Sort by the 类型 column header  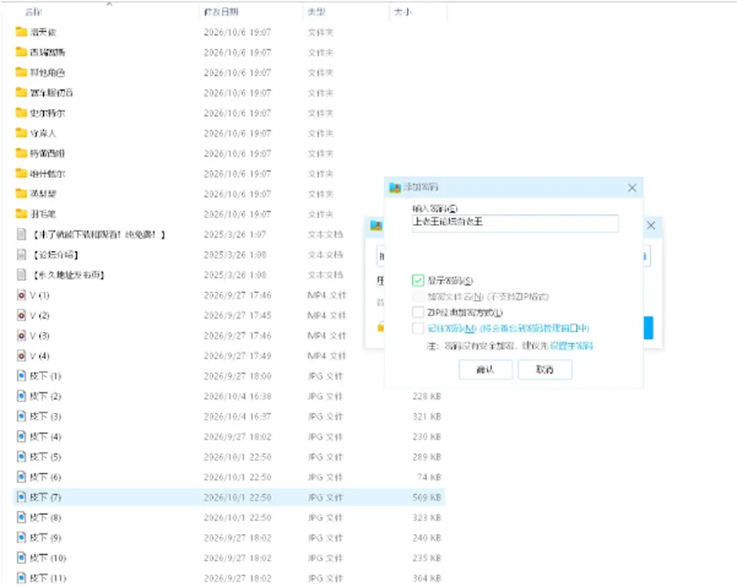point(316,12)
